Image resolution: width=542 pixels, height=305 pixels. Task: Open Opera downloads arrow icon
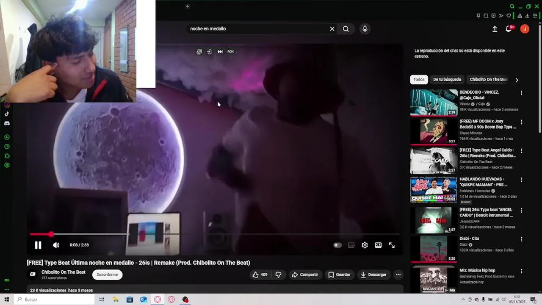tap(527, 16)
